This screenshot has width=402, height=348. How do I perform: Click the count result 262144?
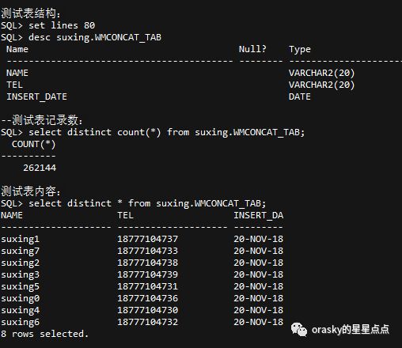(40, 168)
